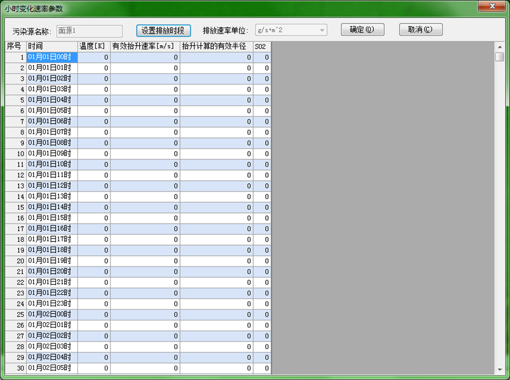Screen dimensions: 510x380
Task: Click row number 10 header
Action: (x=16, y=154)
